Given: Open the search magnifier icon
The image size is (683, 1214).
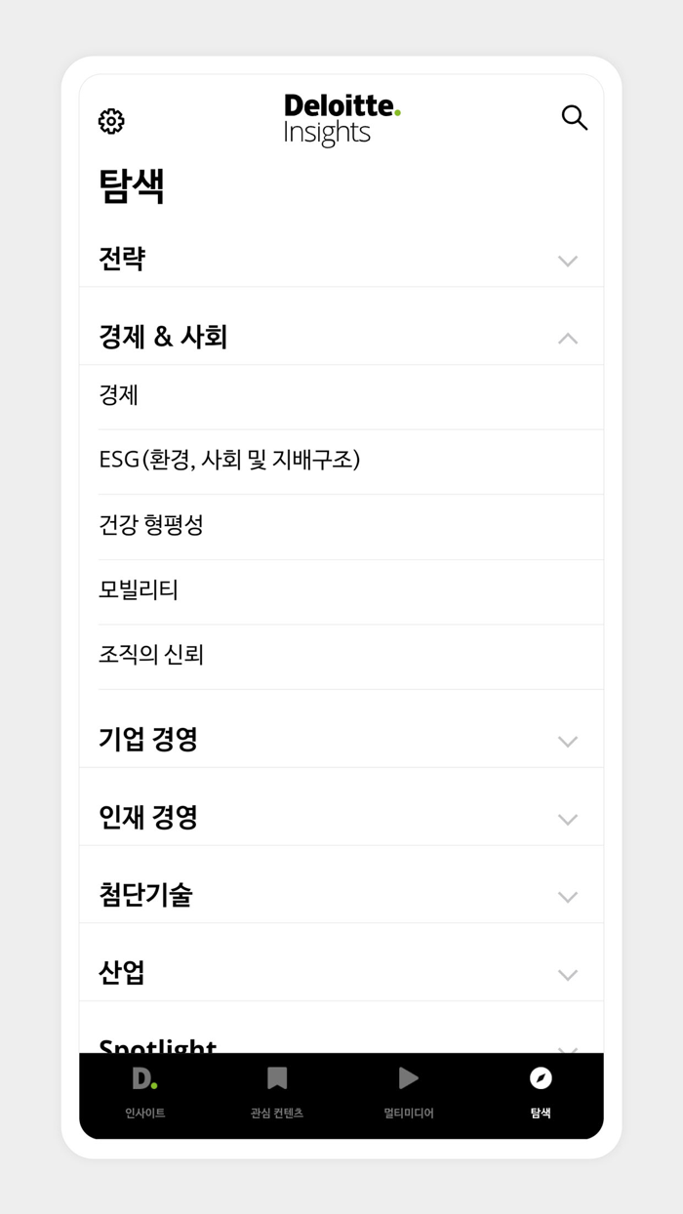Looking at the screenshot, I should 574,117.
